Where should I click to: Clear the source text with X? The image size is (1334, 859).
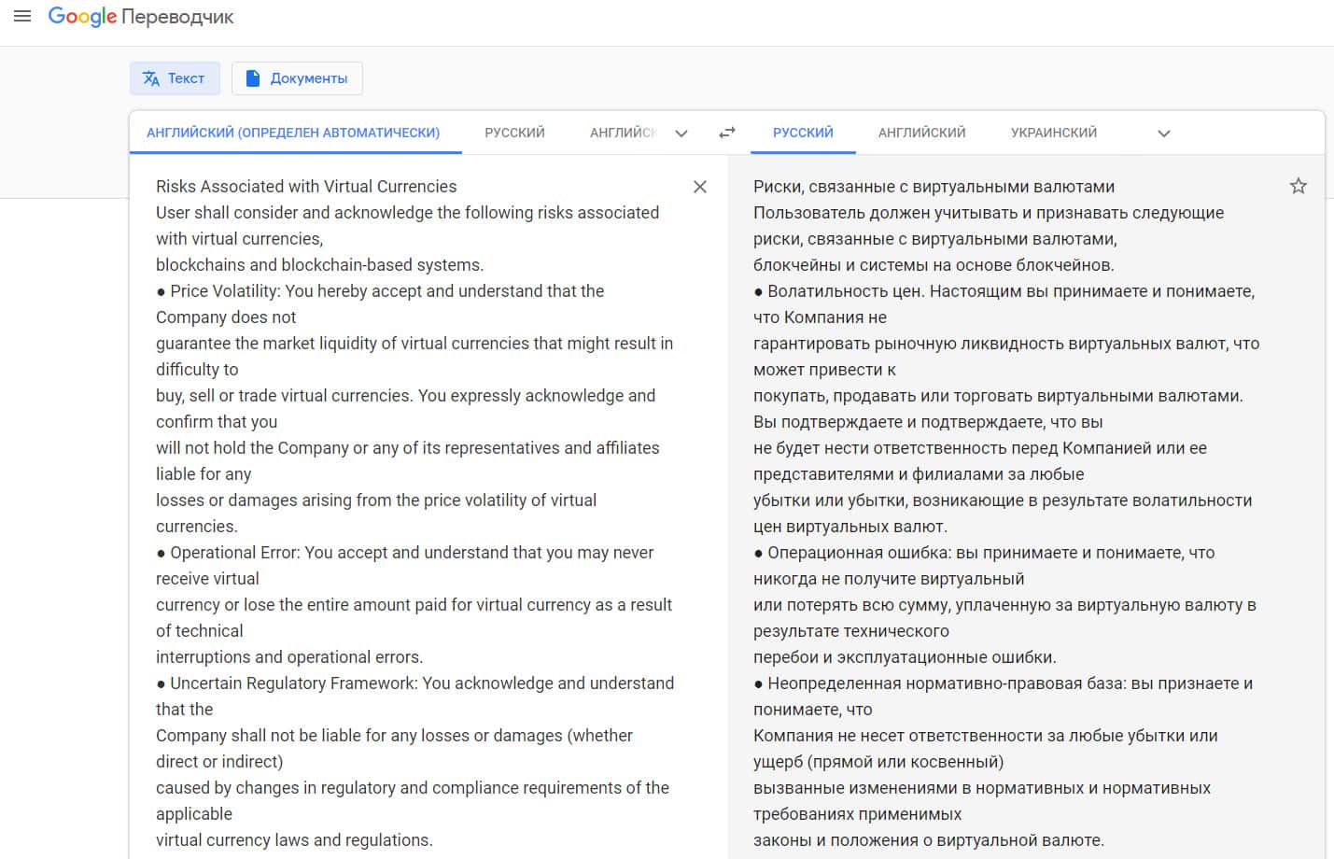click(x=700, y=187)
